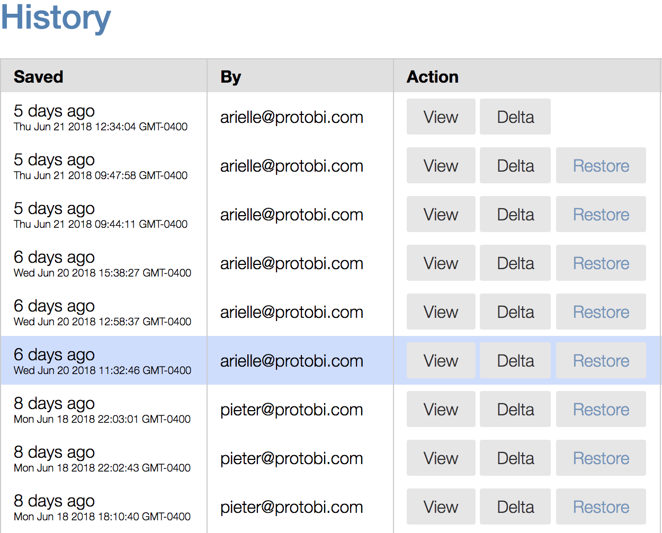The image size is (662, 533).
Task: Click Delta on the 15:38:27 row
Action: coord(515,263)
